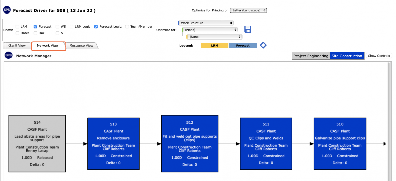The height and width of the screenshot is (181, 396).
Task: Uncheck the Forecast checkbox
Action: click(35, 26)
